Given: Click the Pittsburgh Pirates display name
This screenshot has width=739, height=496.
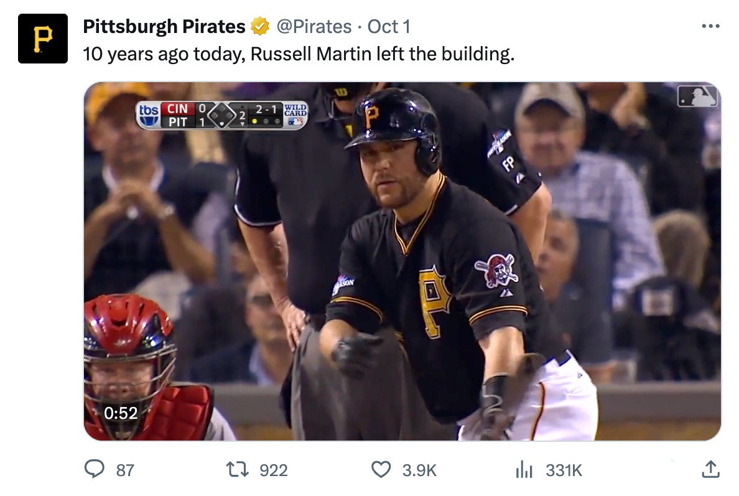Looking at the screenshot, I should pos(164,27).
